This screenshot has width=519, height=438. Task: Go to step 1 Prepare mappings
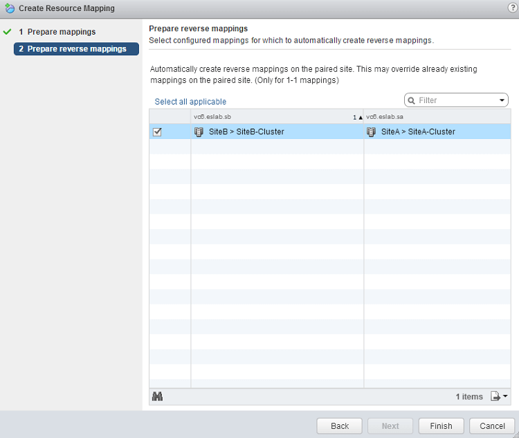[61, 32]
